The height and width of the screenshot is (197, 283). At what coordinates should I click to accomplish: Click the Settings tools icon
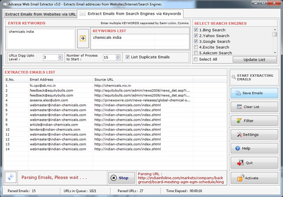(239, 135)
